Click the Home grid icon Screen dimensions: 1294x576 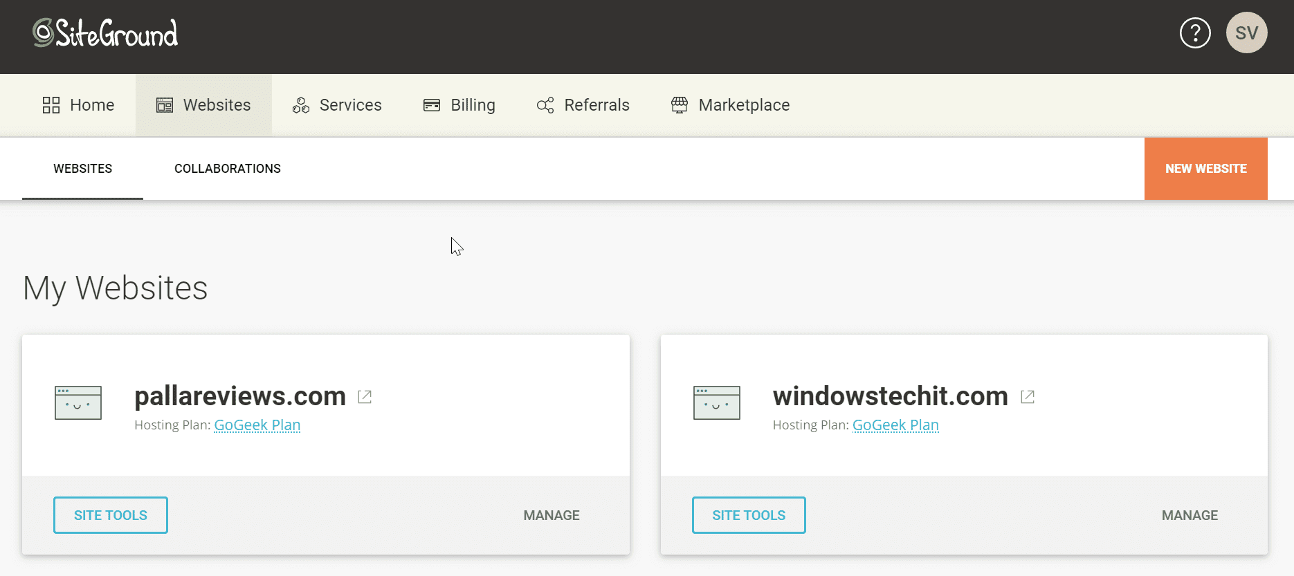[51, 105]
